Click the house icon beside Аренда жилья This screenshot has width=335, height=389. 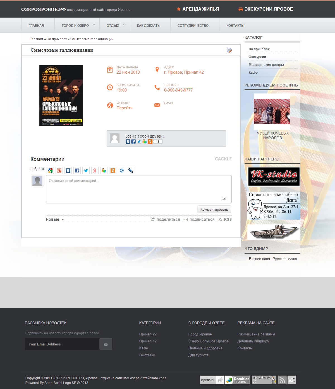point(179,9)
